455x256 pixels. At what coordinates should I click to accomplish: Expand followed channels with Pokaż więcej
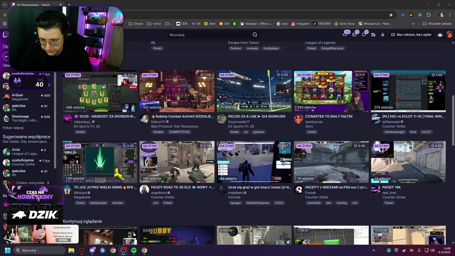click(13, 128)
